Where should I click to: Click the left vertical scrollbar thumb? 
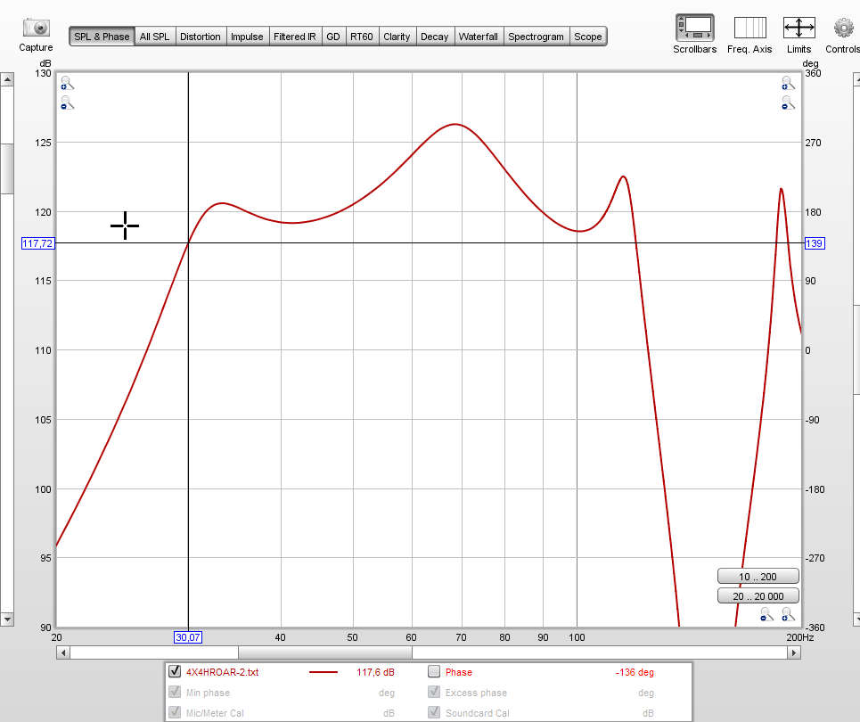pos(6,168)
